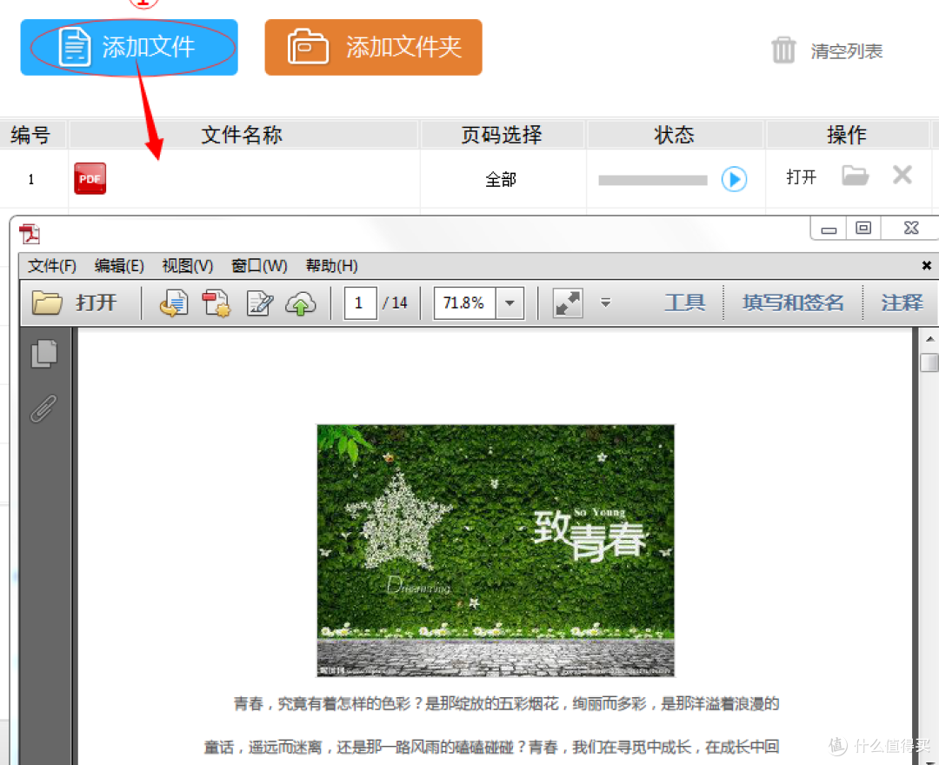Click the 致青春 green wall image

click(496, 550)
